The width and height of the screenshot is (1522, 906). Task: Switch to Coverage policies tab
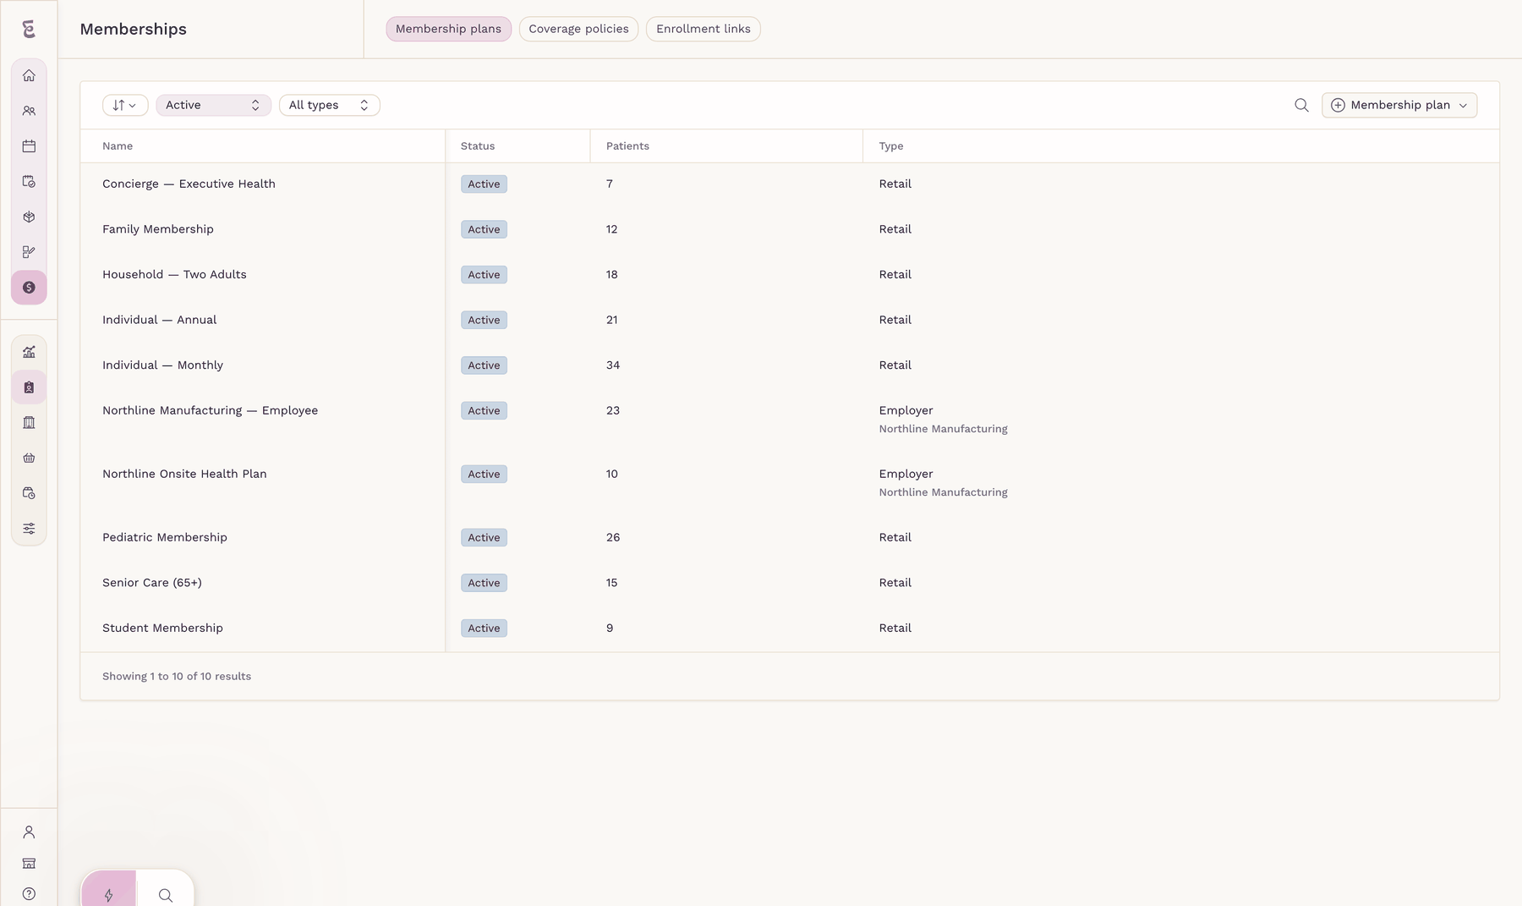[578, 29]
